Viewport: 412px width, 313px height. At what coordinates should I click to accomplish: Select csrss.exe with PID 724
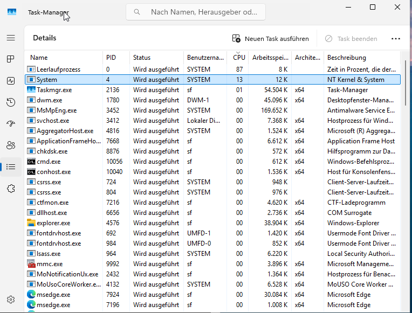pyautogui.click(x=49, y=182)
